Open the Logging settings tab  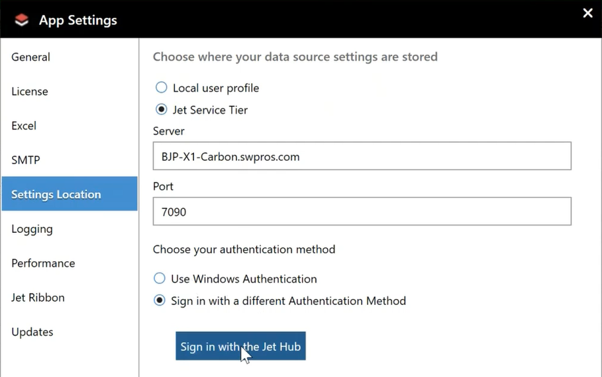70,229
